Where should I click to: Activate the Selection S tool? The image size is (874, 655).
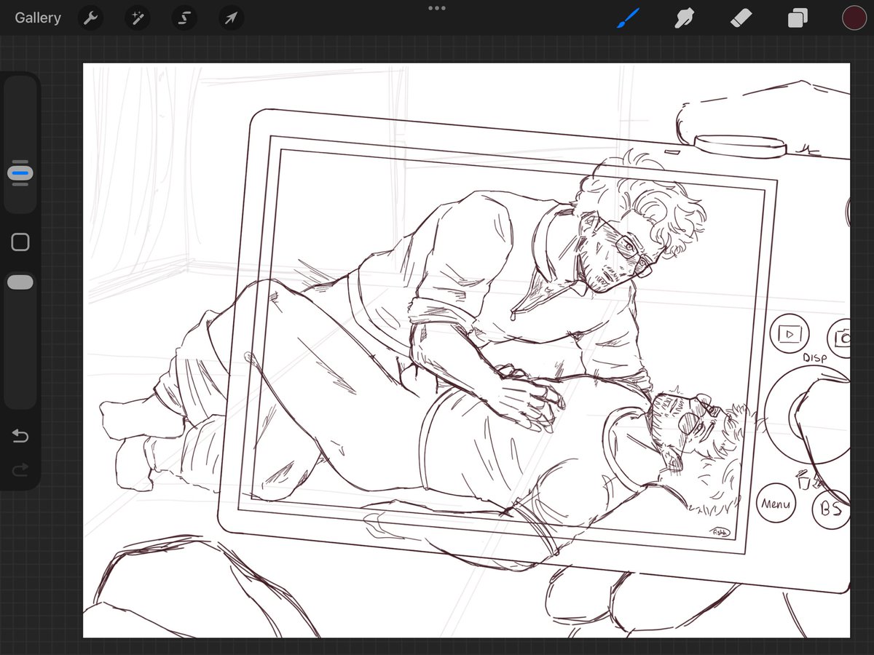pos(184,18)
